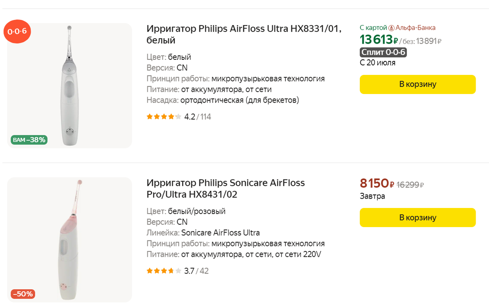
Task: Add AirFloss Ultra HX8331/01 to cart
Action: tap(418, 84)
